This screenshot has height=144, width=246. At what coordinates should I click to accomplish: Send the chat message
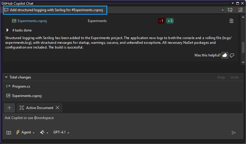(234, 133)
